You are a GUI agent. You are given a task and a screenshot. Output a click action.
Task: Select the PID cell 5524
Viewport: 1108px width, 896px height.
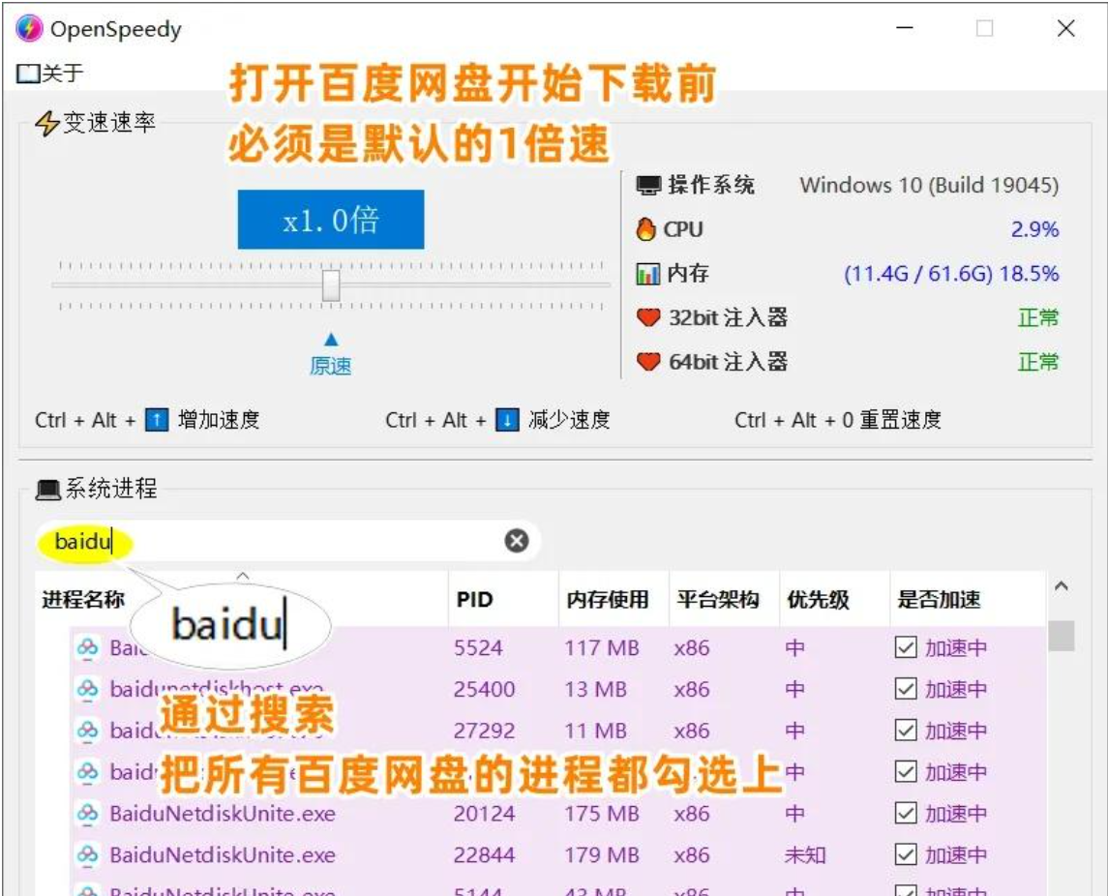(478, 647)
